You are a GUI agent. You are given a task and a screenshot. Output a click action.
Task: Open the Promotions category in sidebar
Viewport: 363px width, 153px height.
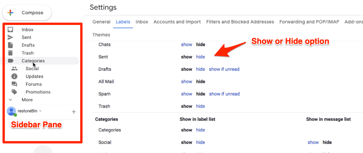click(x=38, y=92)
